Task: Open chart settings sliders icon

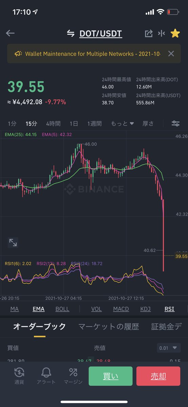Action: pyautogui.click(x=175, y=123)
